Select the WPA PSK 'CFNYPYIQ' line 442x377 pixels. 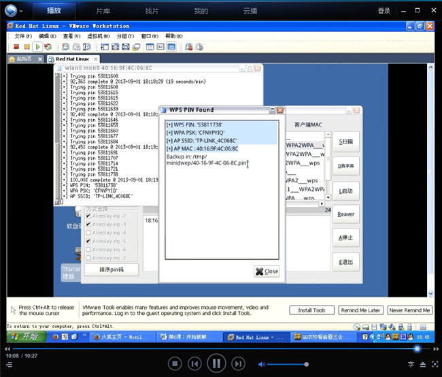pos(195,133)
